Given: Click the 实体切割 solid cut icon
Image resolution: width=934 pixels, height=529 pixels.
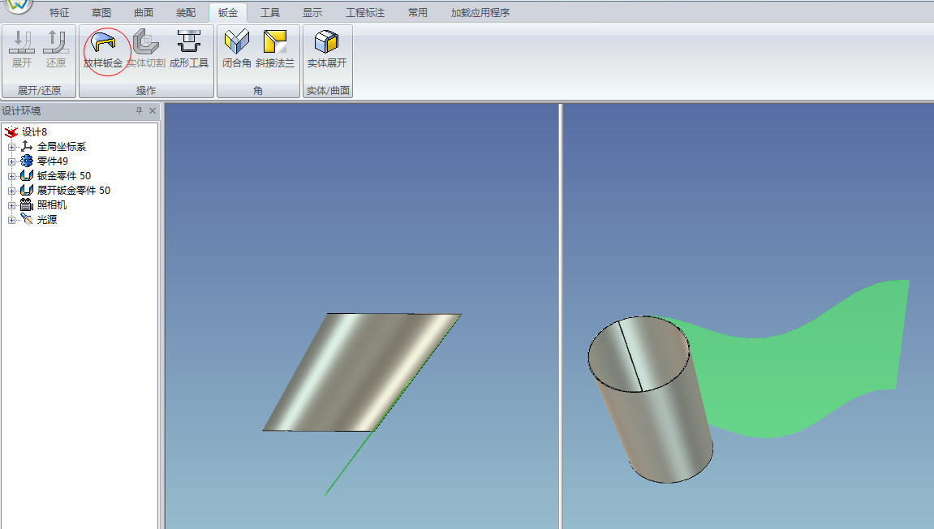Looking at the screenshot, I should point(146,49).
